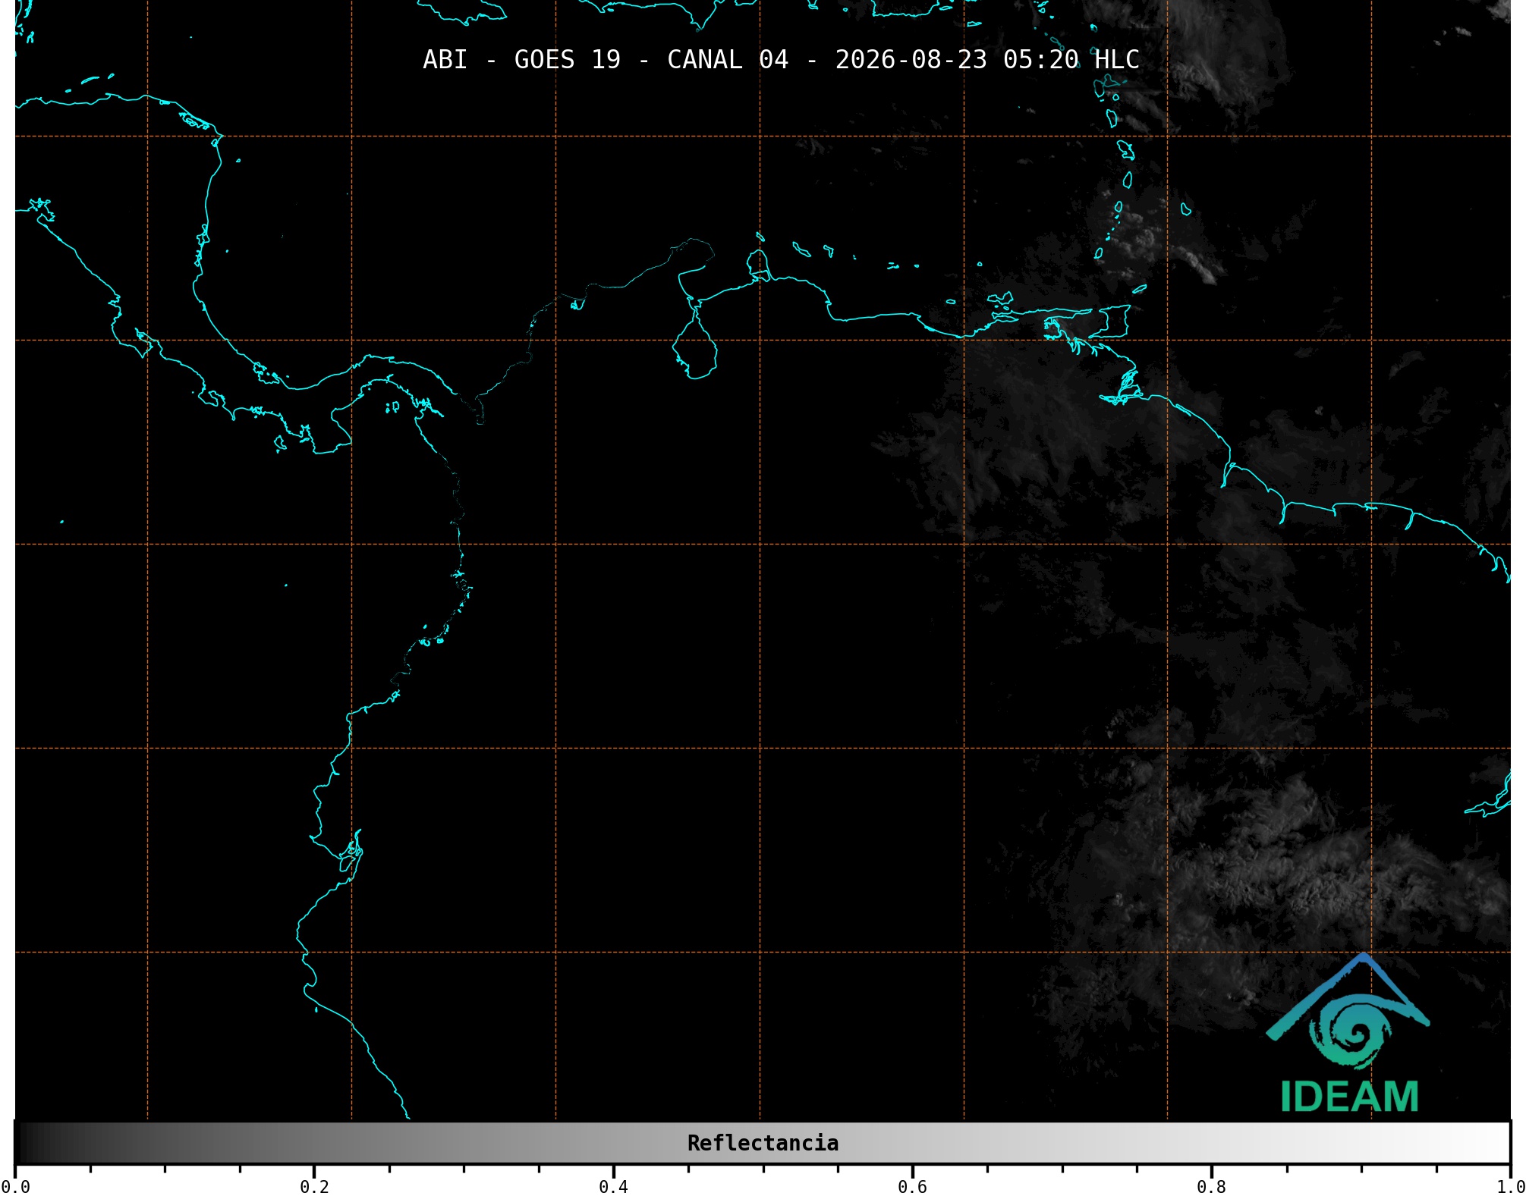Screen dimensions: 1526x1196
Task: Click the '0.2' colorbar tick label
Action: [314, 1187]
